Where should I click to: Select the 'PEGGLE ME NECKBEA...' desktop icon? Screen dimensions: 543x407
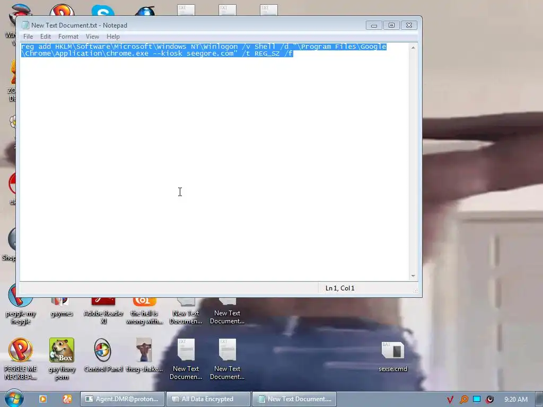pyautogui.click(x=21, y=359)
